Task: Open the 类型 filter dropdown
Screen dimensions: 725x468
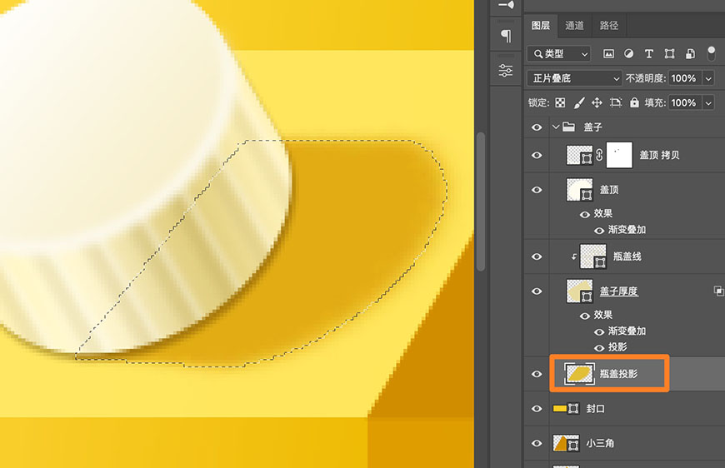Action: (558, 54)
